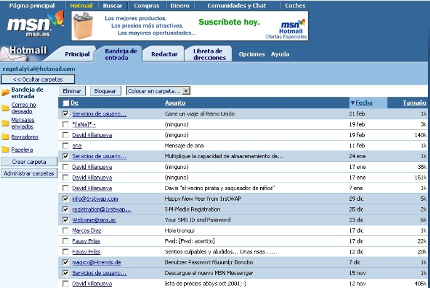
Task: Check the Marcos Diaz message checkbox
Action: (66, 231)
